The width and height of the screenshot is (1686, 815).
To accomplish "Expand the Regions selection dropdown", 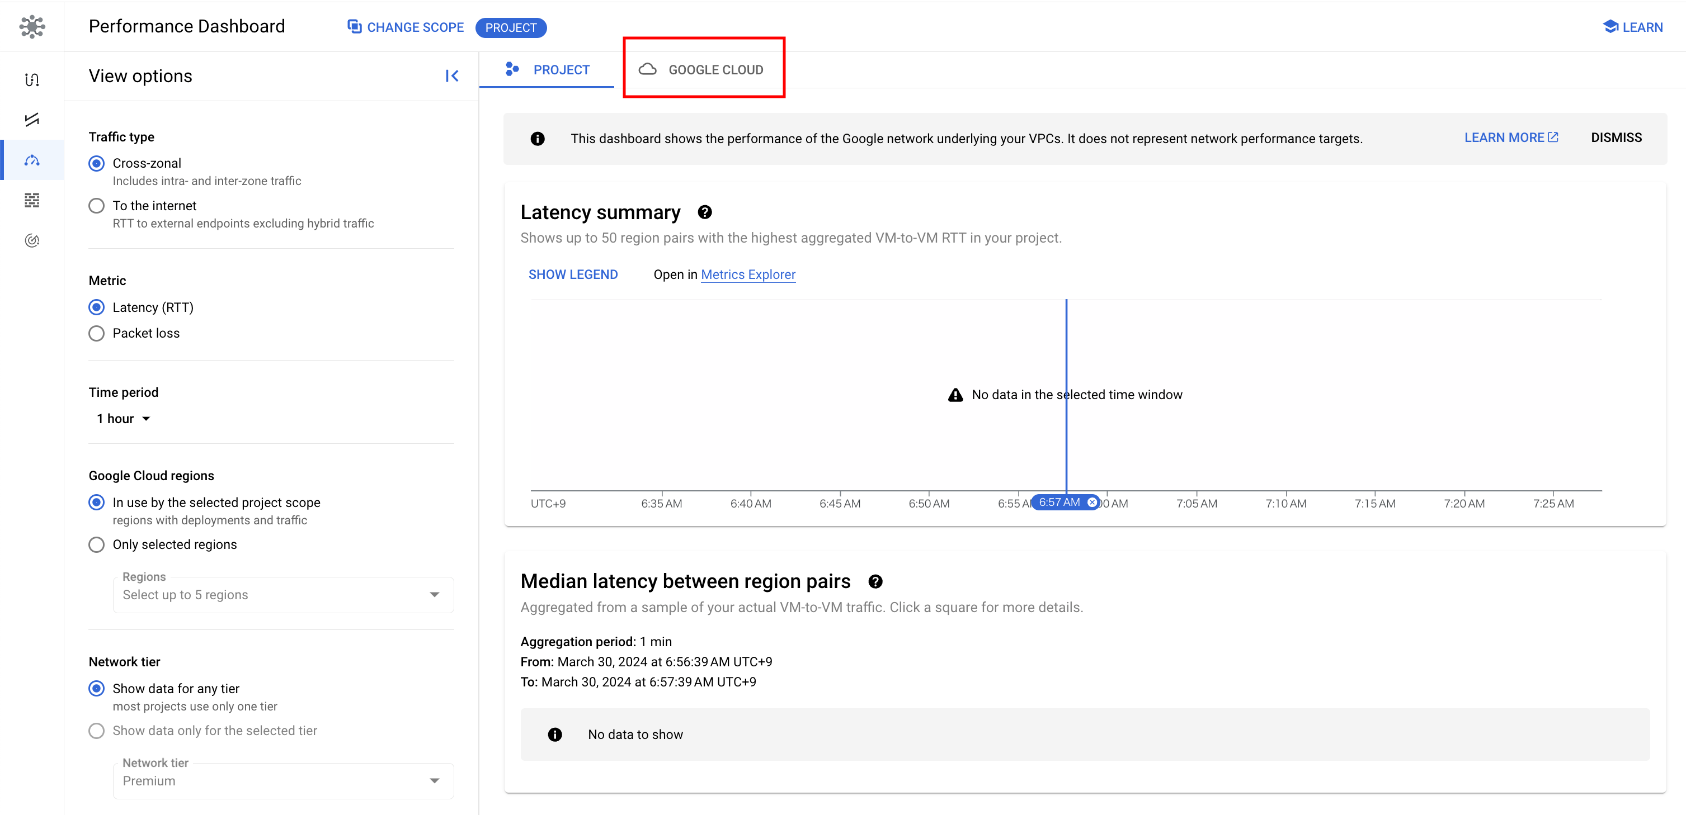I will (x=282, y=595).
